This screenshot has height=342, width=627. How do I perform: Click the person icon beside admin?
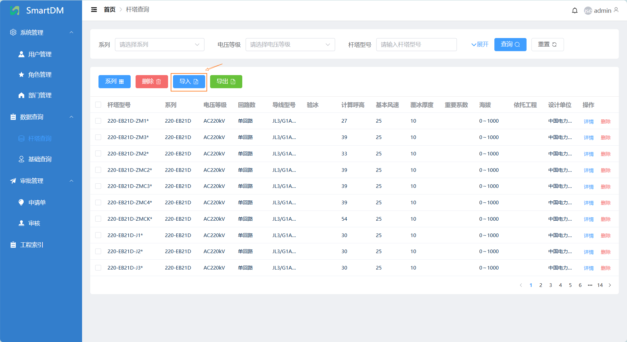pyautogui.click(x=616, y=10)
